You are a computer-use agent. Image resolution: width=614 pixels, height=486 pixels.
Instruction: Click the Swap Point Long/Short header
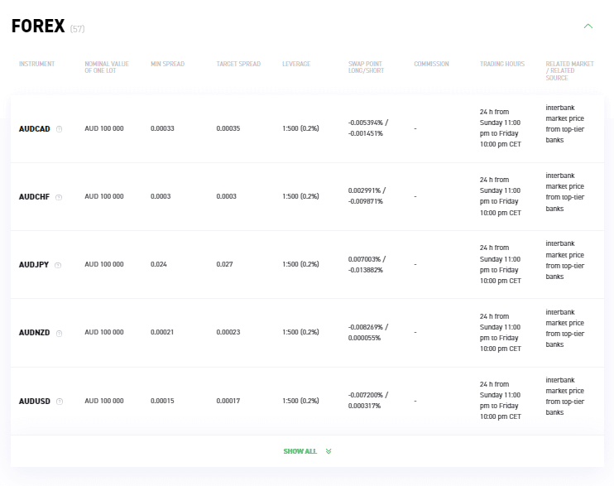pos(366,67)
